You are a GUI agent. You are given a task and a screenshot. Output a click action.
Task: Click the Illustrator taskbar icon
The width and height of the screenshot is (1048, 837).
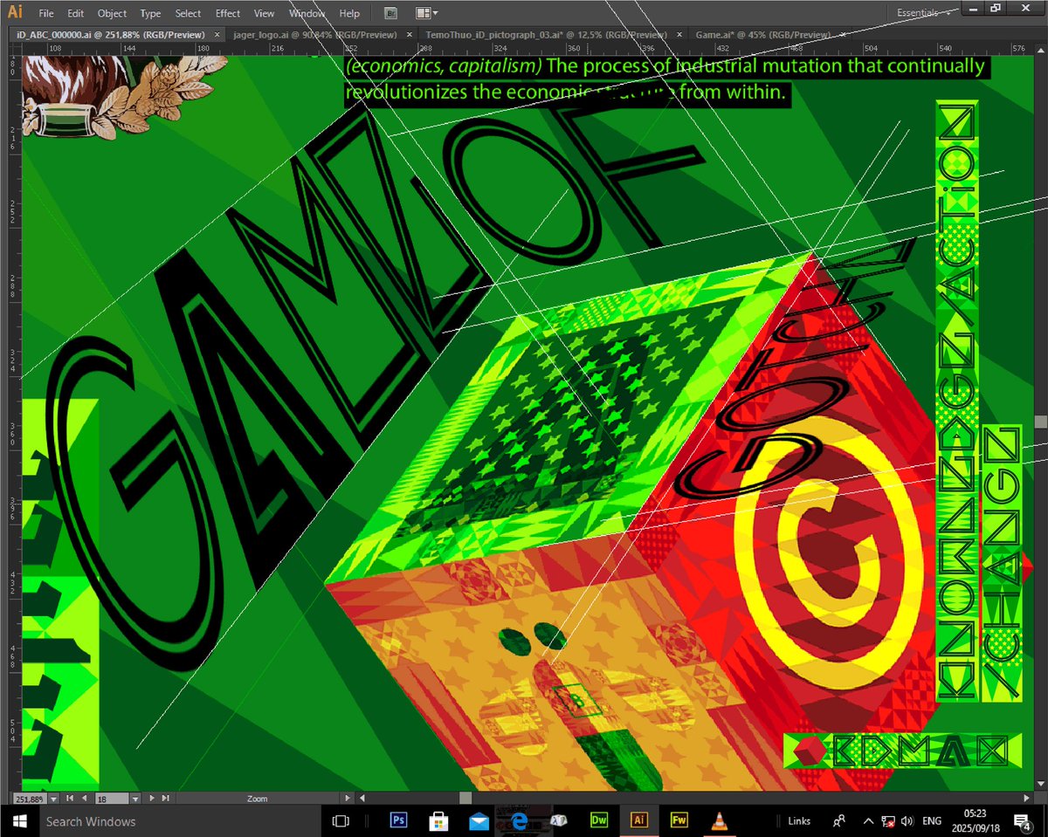click(x=639, y=820)
